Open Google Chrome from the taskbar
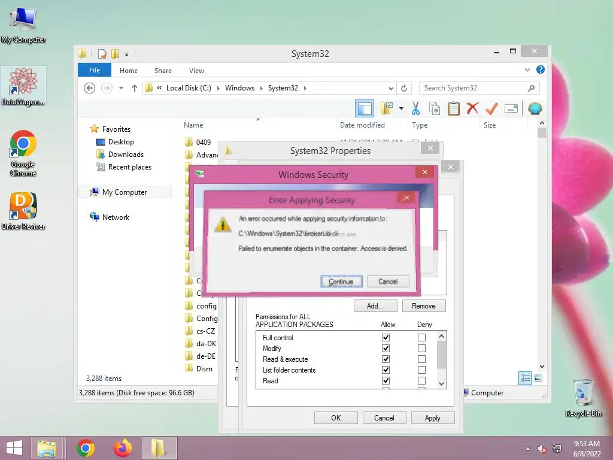 (86, 448)
